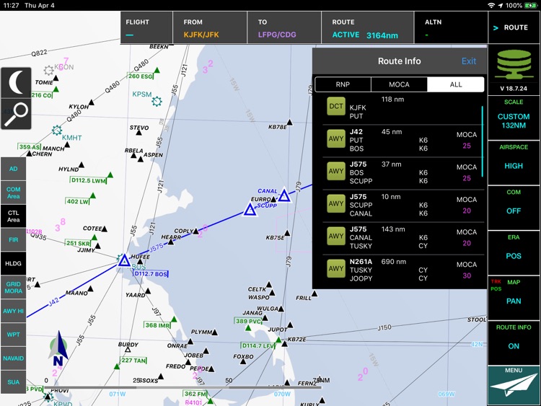The width and height of the screenshot is (541, 406).
Task: Tap the KPSM airport symbol
Action: tap(157, 102)
